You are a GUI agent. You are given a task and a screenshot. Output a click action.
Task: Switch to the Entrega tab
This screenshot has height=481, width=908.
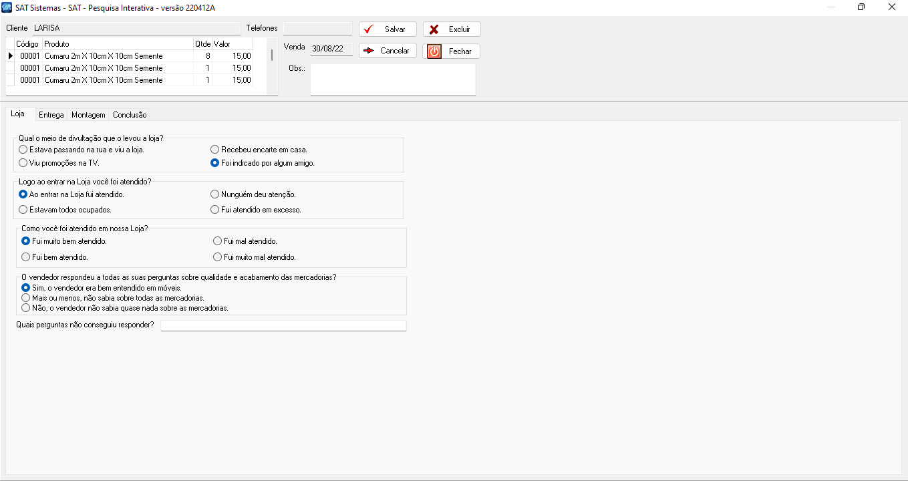(x=51, y=115)
